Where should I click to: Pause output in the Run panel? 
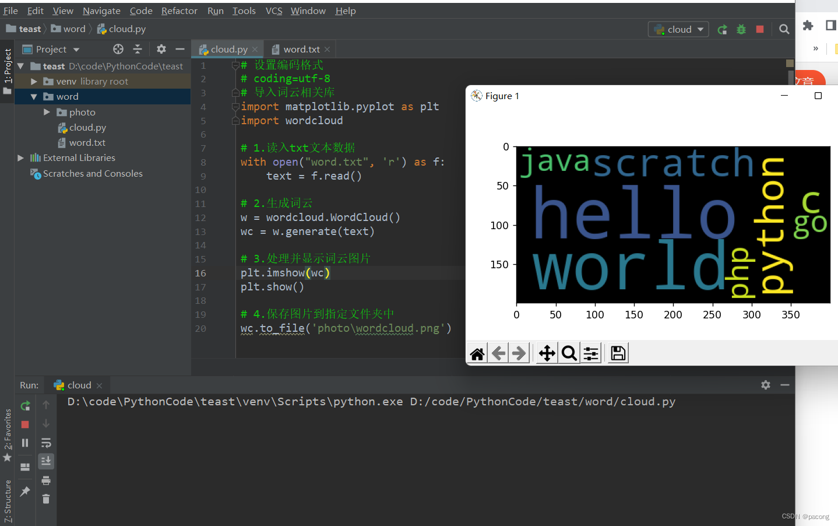tap(25, 443)
